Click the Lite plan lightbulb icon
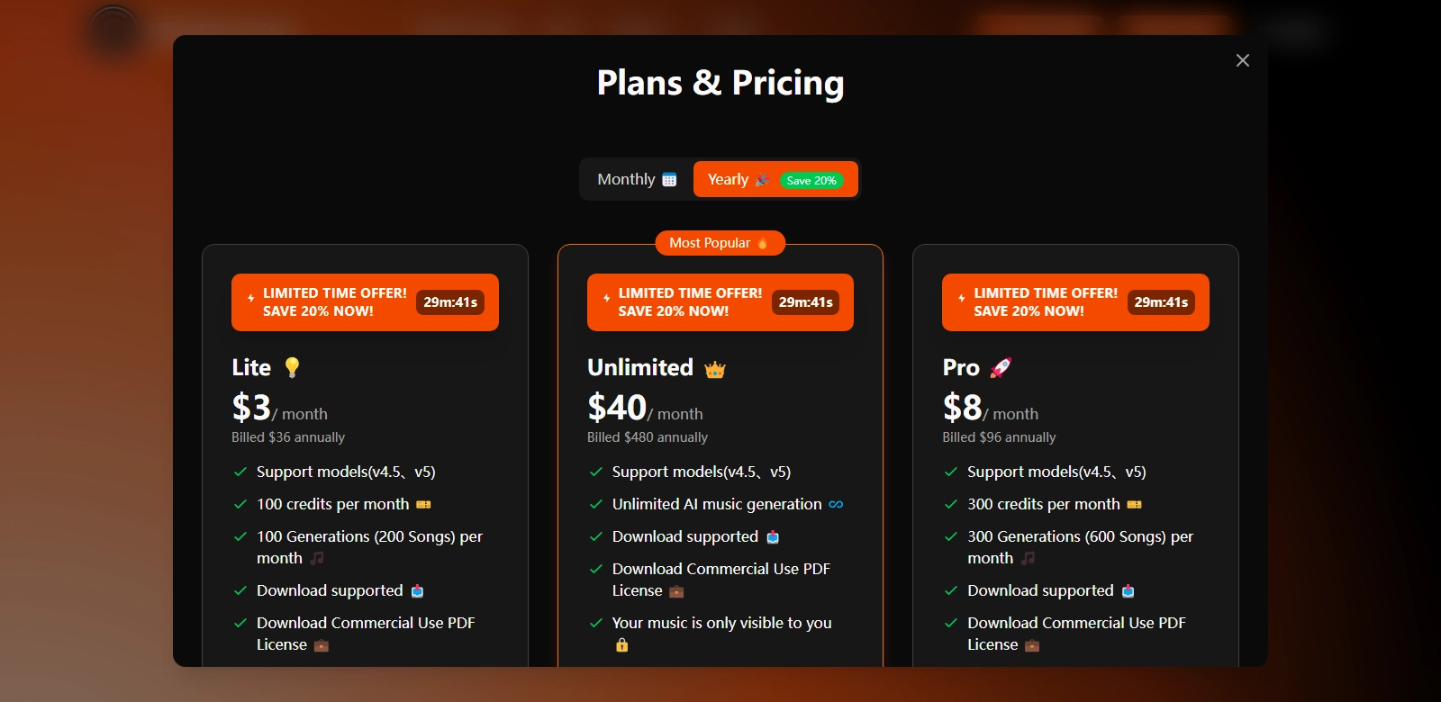 292,367
